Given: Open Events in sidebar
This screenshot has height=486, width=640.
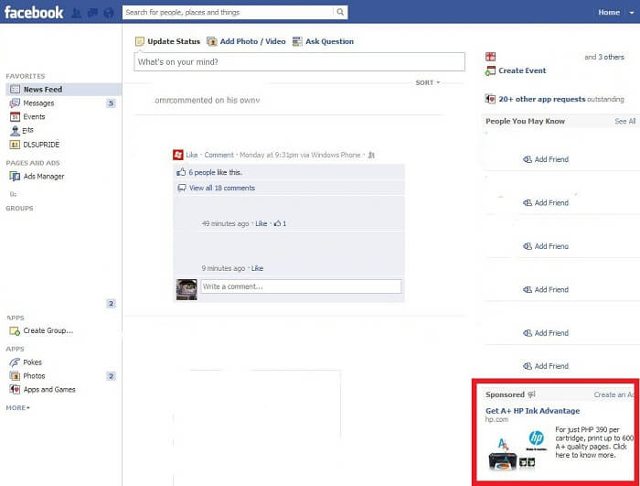Looking at the screenshot, I should pos(34,116).
